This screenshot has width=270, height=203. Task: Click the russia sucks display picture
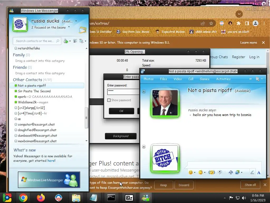(20, 24)
